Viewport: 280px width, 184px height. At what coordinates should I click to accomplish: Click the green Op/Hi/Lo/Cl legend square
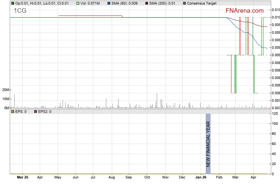pyautogui.click(x=12, y=3)
